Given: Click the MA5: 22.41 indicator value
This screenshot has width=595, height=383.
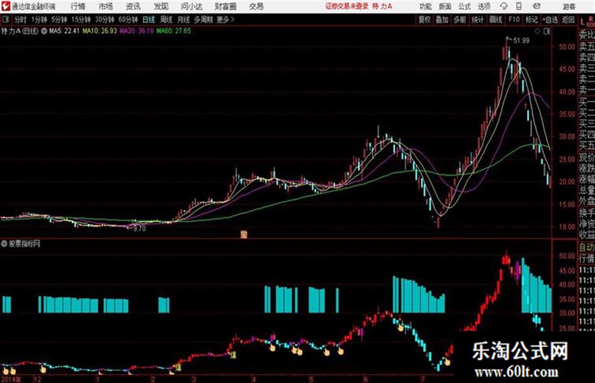Looking at the screenshot, I should click(x=64, y=31).
